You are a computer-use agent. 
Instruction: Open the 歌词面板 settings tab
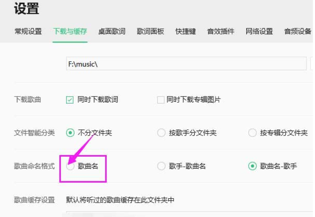(x=151, y=31)
